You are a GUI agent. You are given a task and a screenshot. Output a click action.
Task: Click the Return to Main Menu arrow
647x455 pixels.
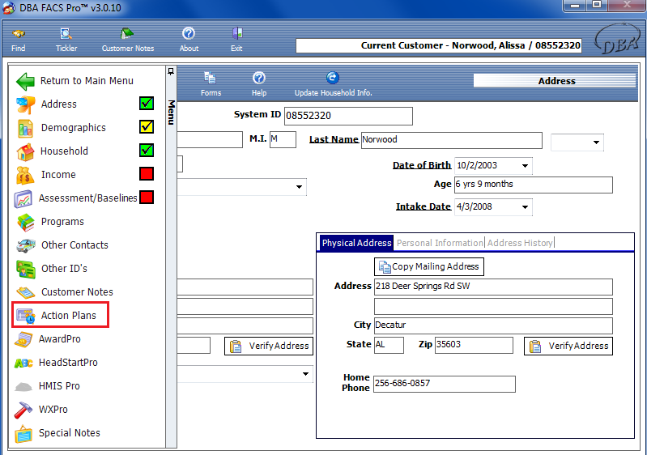pyautogui.click(x=25, y=81)
